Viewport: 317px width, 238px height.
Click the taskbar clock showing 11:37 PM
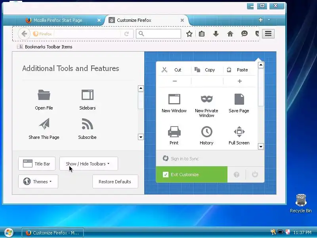[x=302, y=232]
